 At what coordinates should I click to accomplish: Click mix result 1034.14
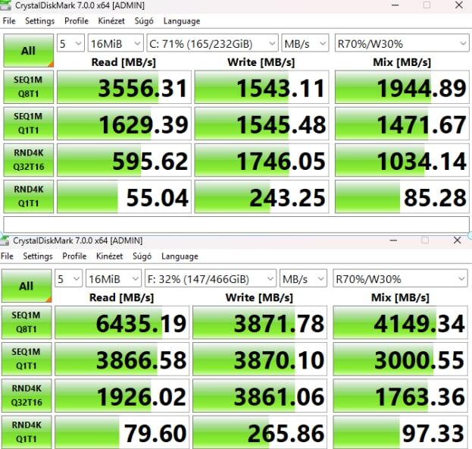[x=402, y=160]
